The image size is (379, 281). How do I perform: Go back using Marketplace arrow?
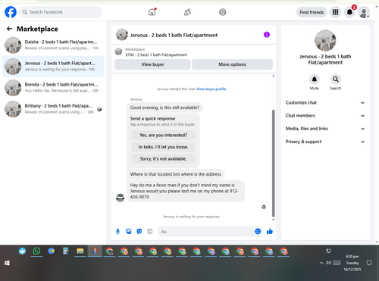[x=9, y=29]
